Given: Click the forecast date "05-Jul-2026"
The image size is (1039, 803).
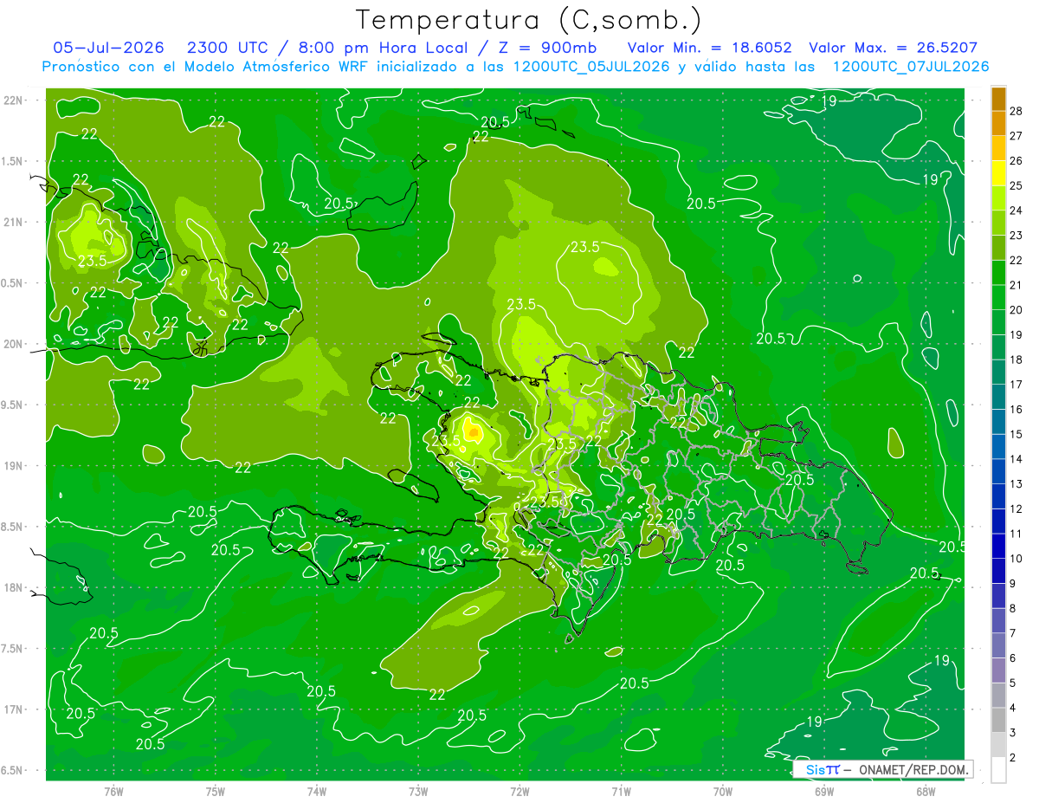Looking at the screenshot, I should [109, 48].
